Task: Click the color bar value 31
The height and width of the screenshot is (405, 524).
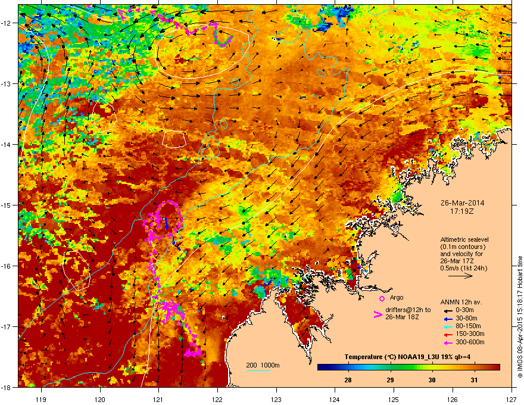Action: pyautogui.click(x=474, y=380)
